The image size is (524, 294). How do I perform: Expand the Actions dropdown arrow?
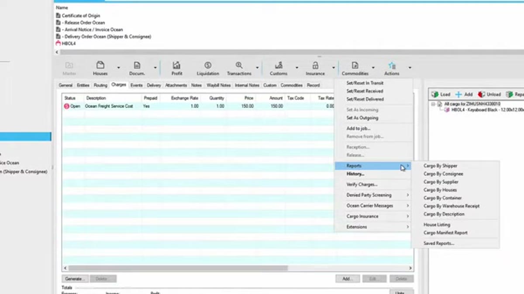410,68
